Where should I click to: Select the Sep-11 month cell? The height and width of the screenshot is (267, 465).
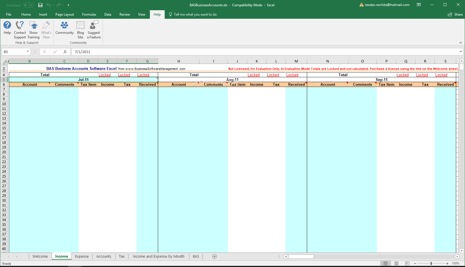(x=381, y=80)
